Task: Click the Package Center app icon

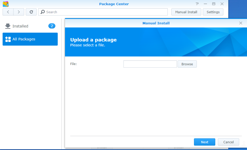Action: 6,4
